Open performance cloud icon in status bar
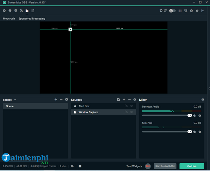 (72, 166)
